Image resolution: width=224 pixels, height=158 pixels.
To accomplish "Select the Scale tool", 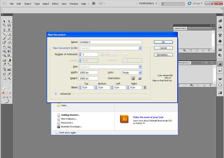I will pos(9,47).
